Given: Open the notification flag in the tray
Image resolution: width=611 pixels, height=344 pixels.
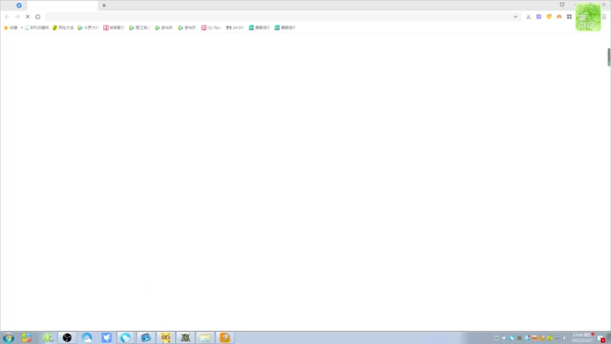Looking at the screenshot, I should (601, 338).
